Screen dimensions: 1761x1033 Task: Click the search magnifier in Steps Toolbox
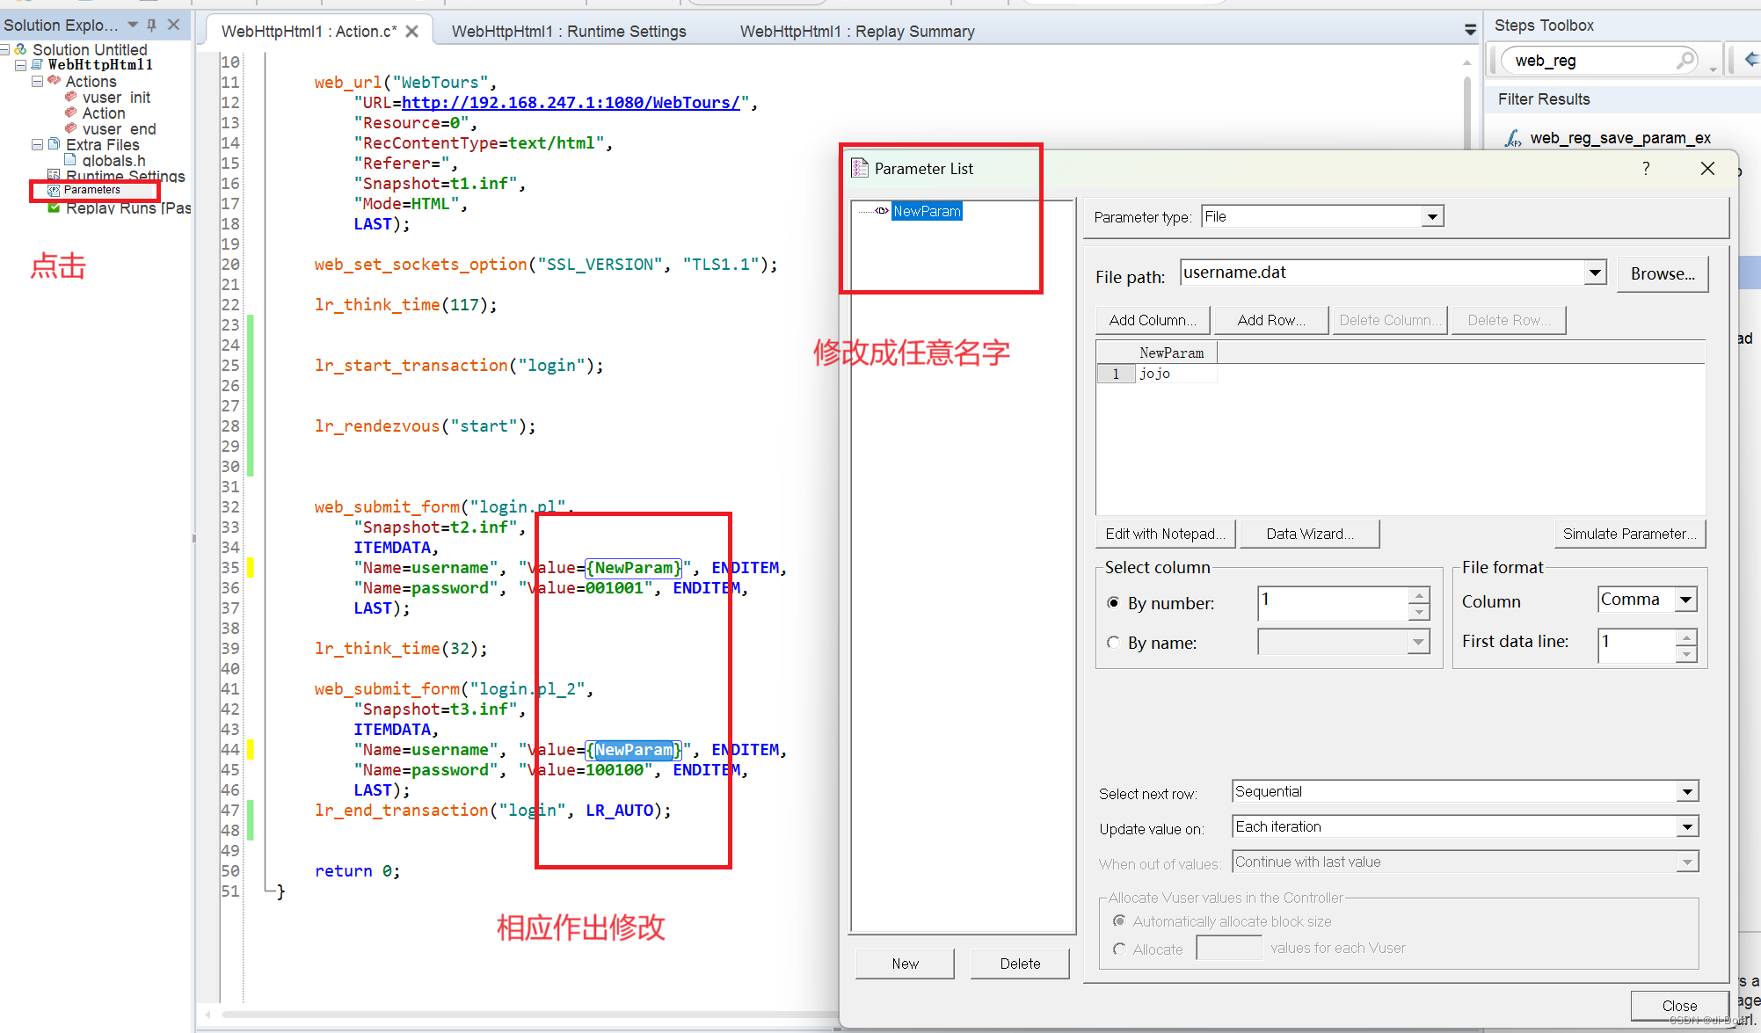[x=1685, y=60]
